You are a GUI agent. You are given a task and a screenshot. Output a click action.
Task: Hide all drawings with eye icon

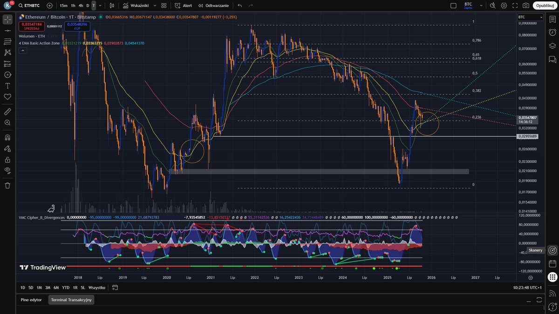[x=7, y=170]
